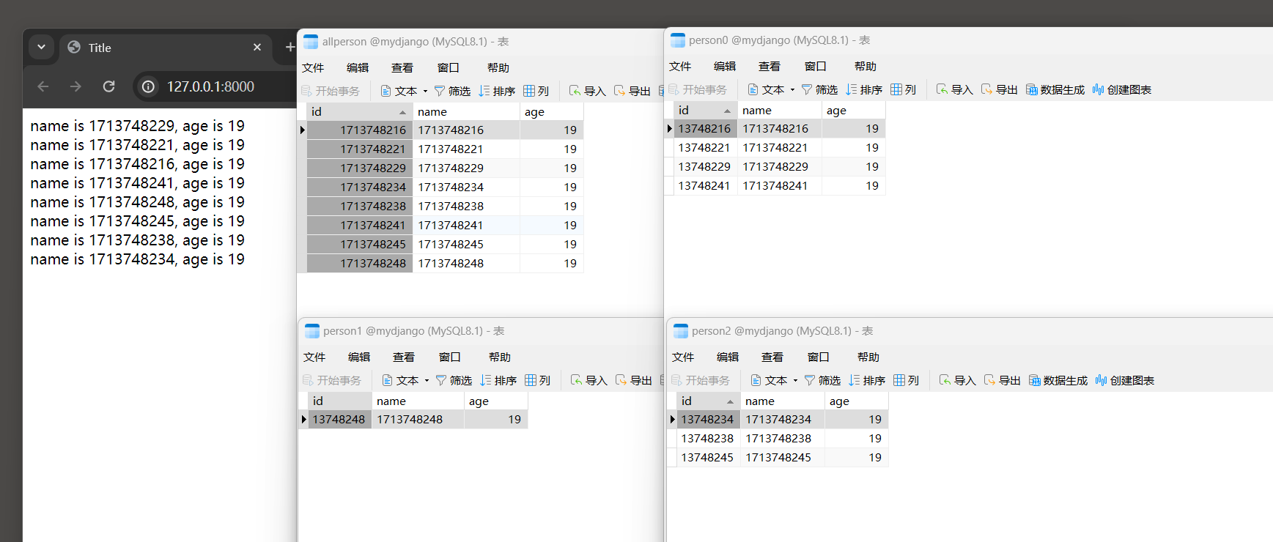
Task: Open 文件 menu in person0 window
Action: [x=680, y=66]
